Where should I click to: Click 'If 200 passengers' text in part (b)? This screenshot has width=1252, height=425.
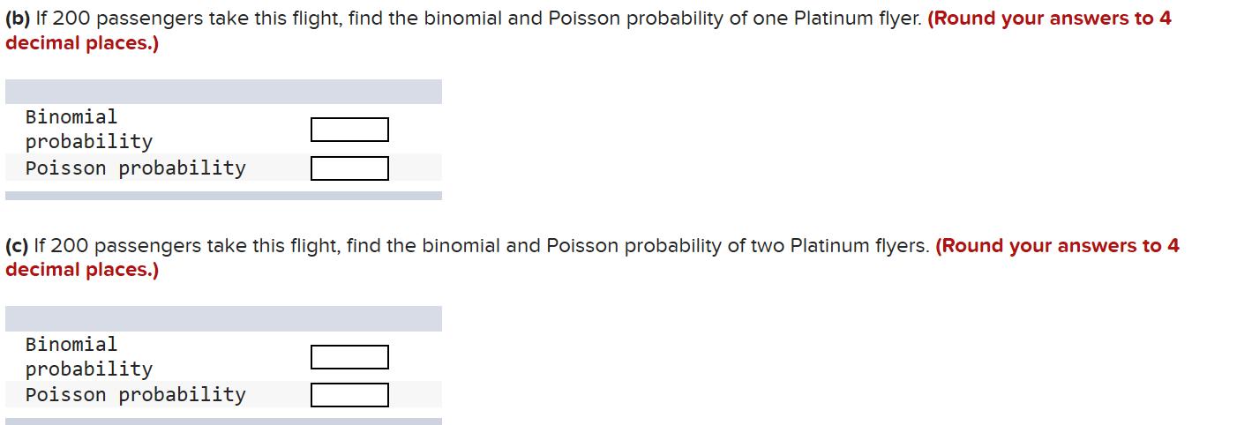[x=108, y=19]
